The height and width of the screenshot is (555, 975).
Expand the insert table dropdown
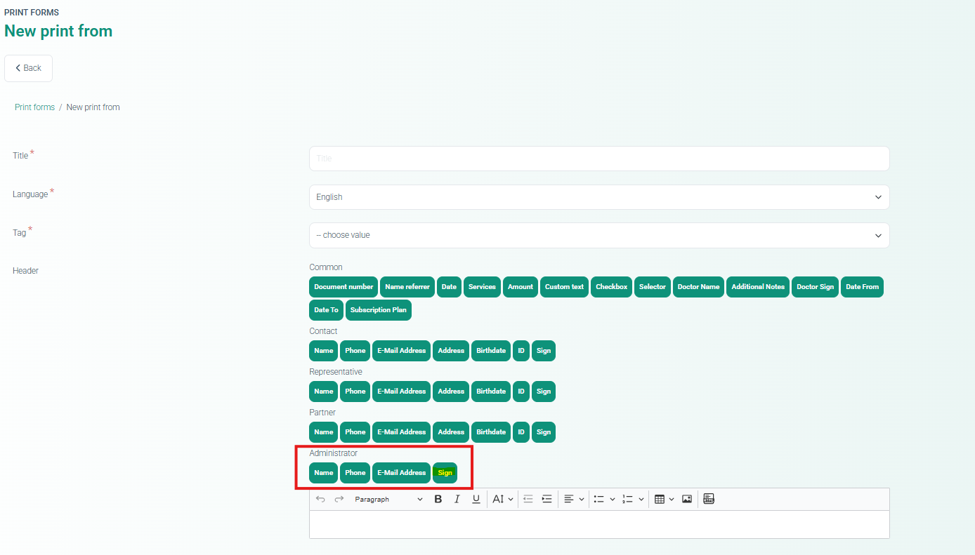tap(664, 499)
